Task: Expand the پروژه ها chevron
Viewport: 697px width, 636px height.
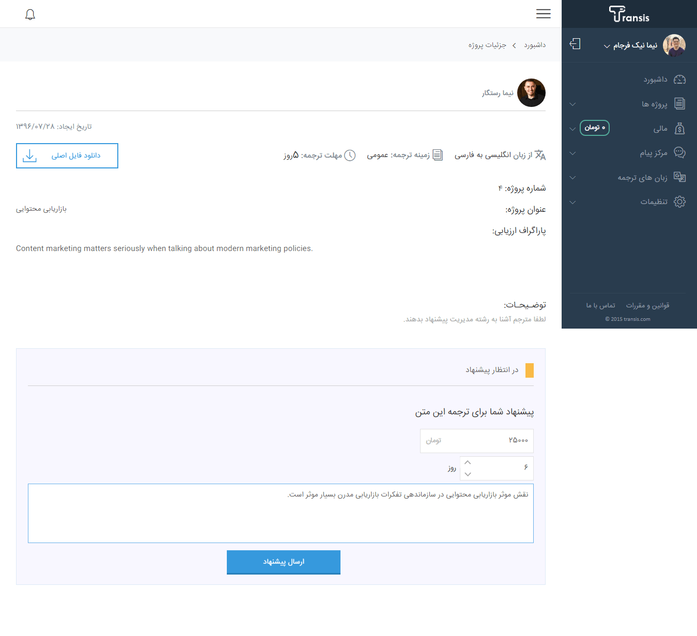Action: (x=572, y=104)
